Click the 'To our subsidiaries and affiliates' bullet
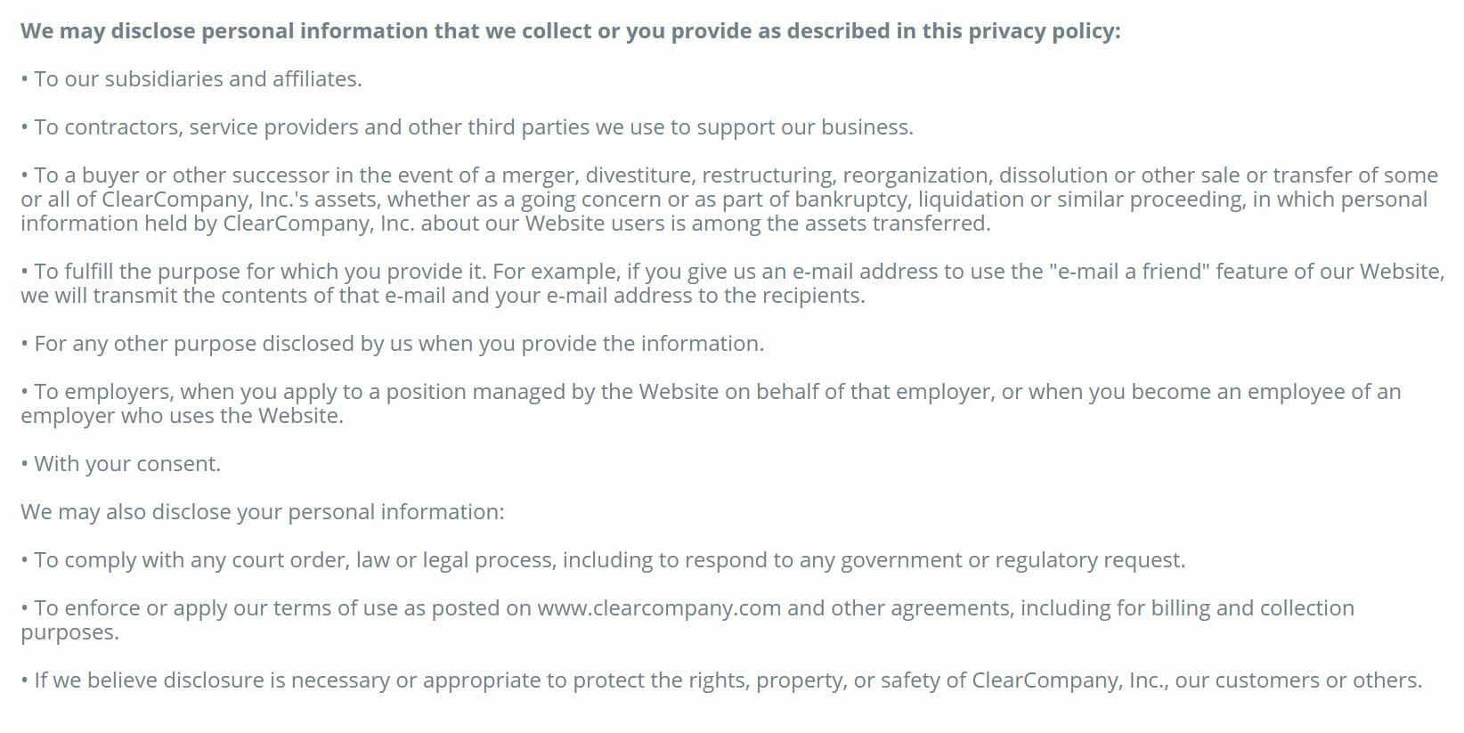The image size is (1464, 733). coord(191,79)
